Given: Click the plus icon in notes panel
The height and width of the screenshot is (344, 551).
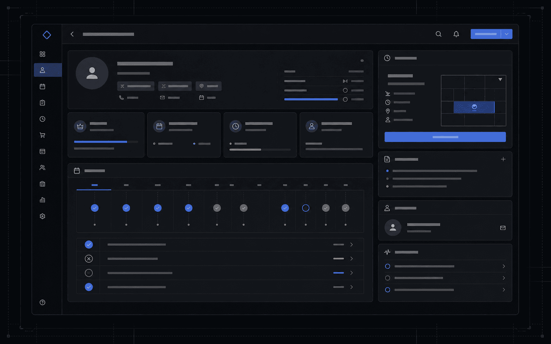Looking at the screenshot, I should (x=503, y=159).
